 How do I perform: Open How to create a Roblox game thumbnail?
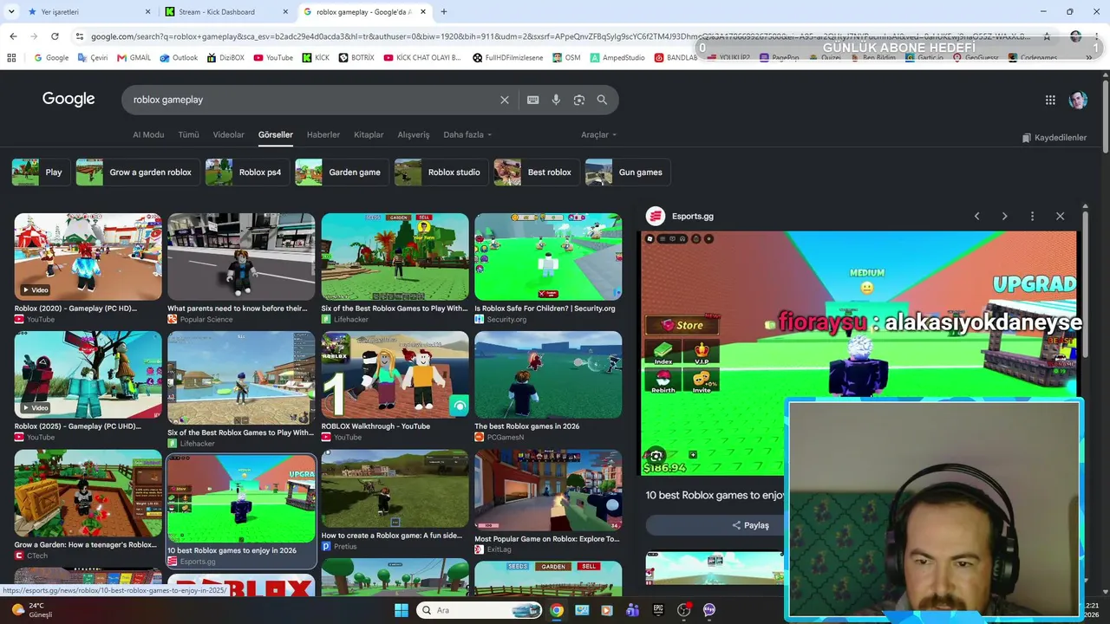[x=395, y=489]
